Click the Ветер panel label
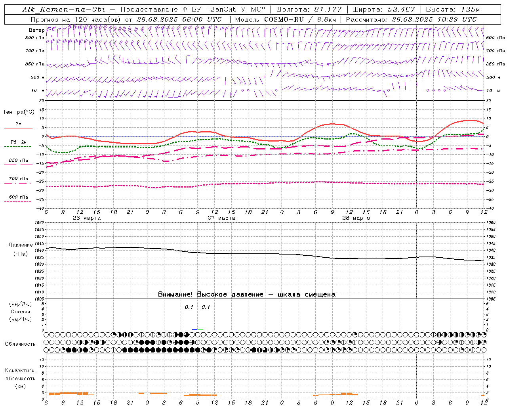Viewport: 507px width, 406px height. tap(36, 30)
